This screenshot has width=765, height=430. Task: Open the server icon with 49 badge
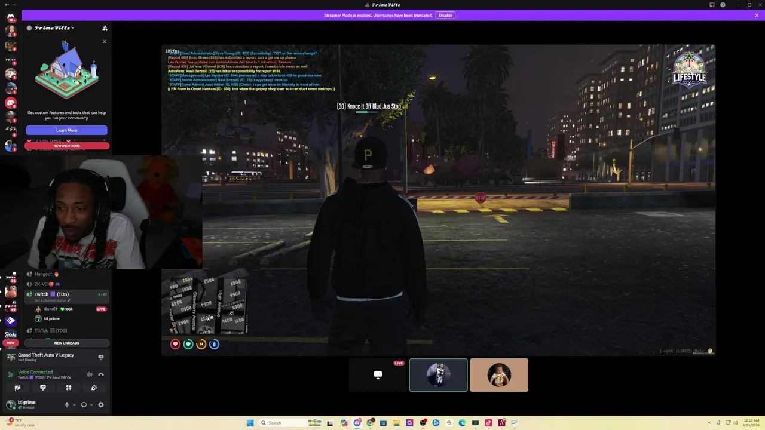pyautogui.click(x=10, y=306)
